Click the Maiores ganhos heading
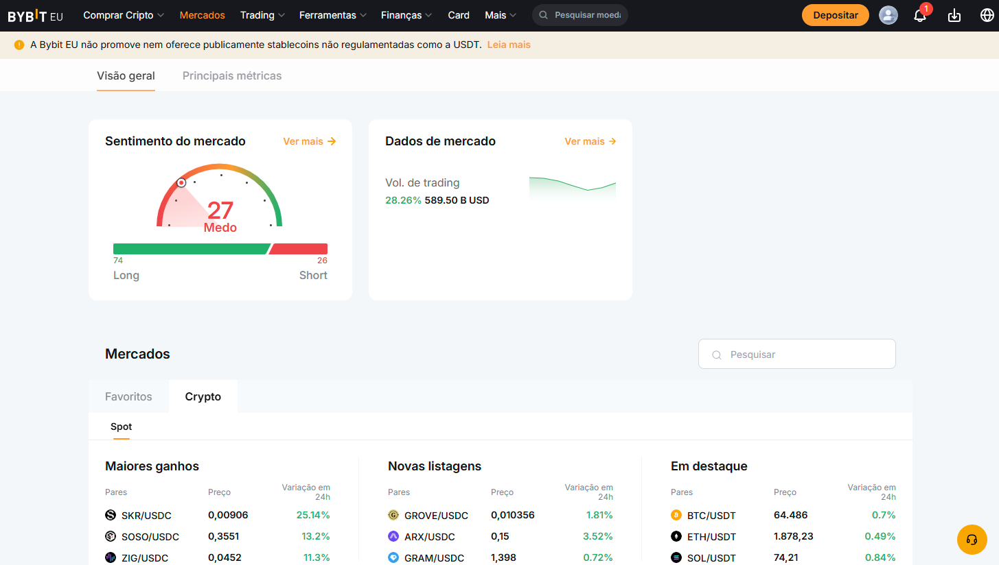Screen dimensions: 999x565 click(x=152, y=466)
